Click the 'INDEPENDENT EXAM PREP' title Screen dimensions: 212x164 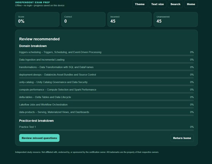tap(33, 2)
